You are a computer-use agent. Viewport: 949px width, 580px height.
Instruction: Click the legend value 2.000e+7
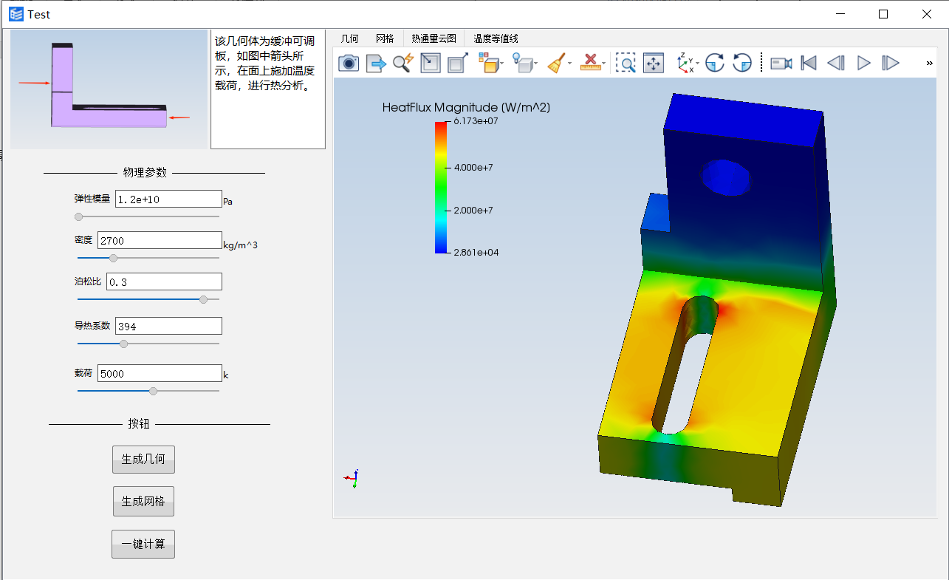pyautogui.click(x=473, y=211)
